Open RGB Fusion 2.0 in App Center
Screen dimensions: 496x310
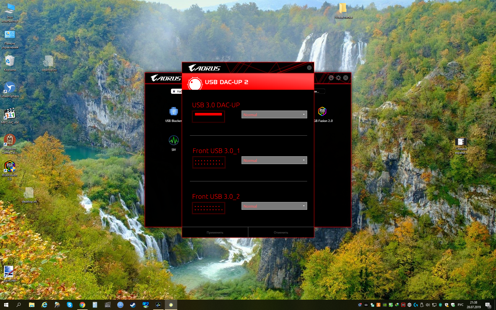322,112
